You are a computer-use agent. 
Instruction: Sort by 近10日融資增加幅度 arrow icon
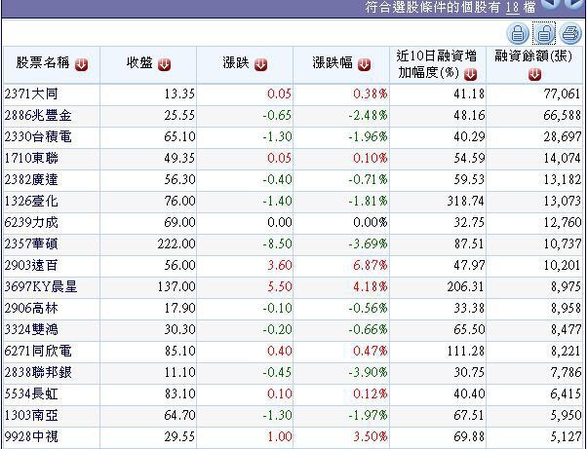(471, 74)
